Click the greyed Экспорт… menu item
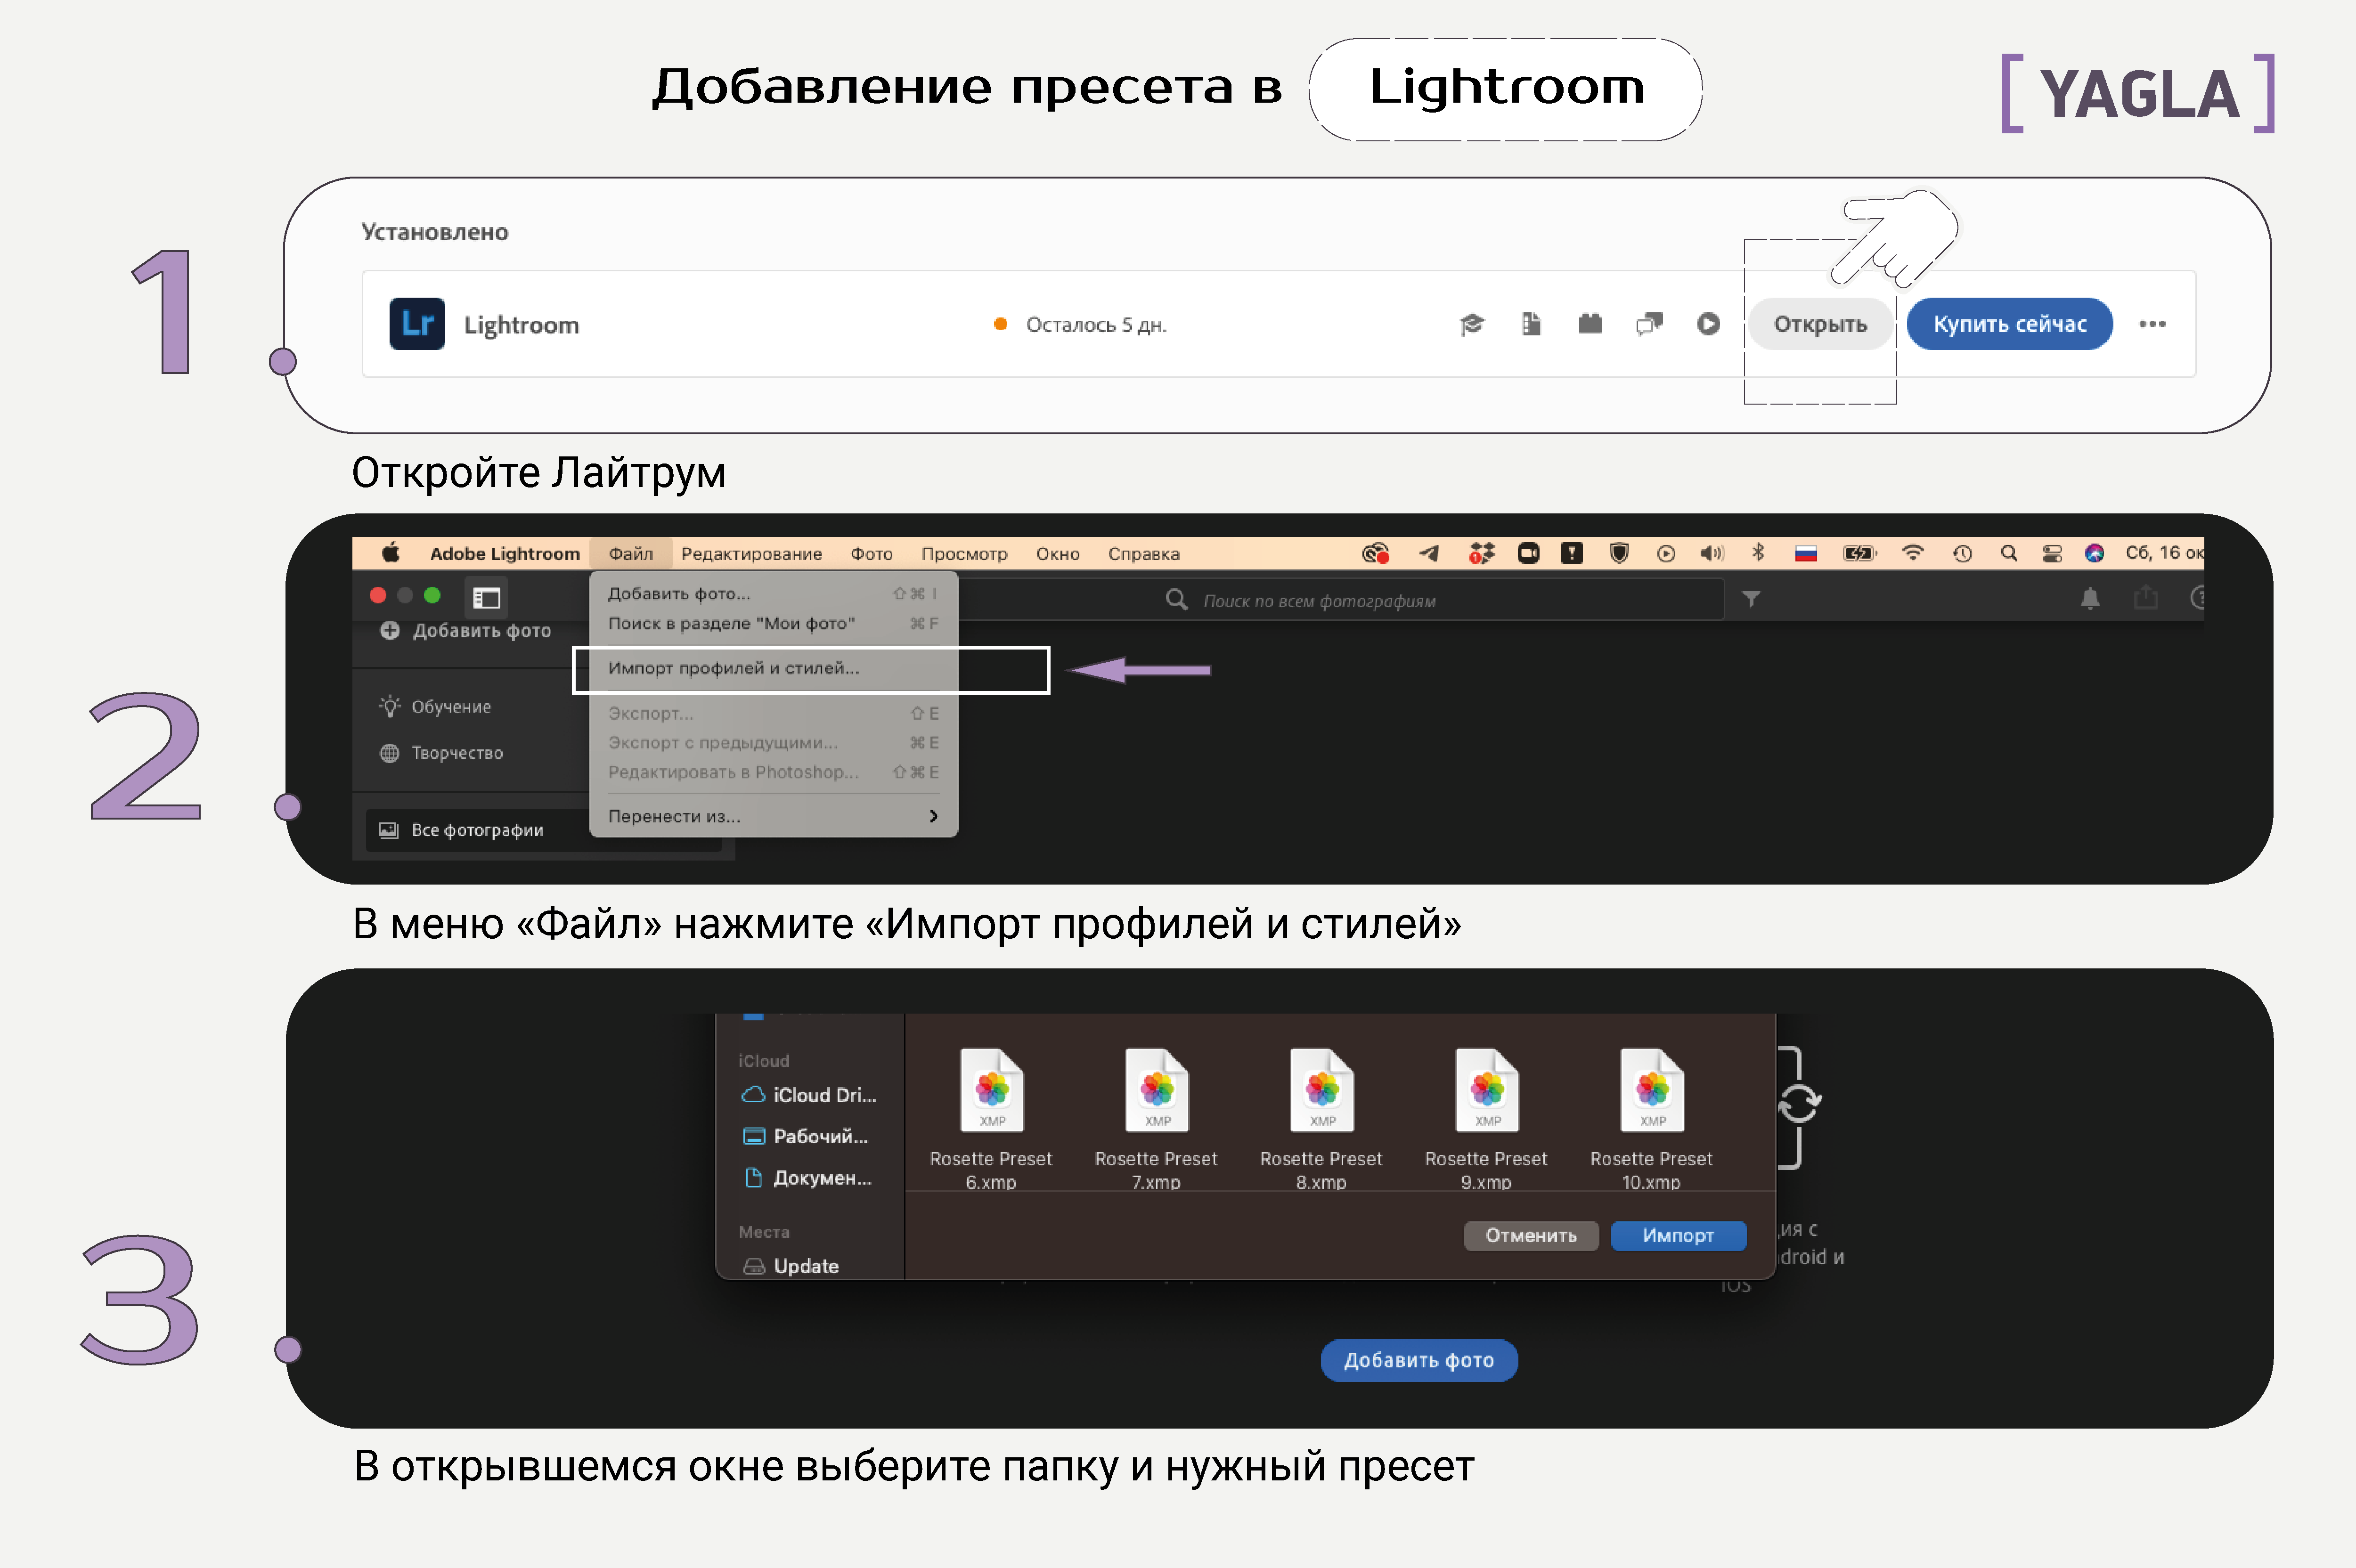The height and width of the screenshot is (1568, 2356). tap(774, 713)
